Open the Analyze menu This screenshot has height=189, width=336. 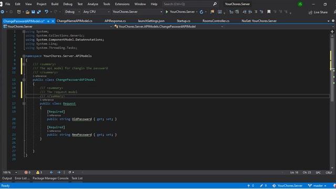tap(92, 4)
